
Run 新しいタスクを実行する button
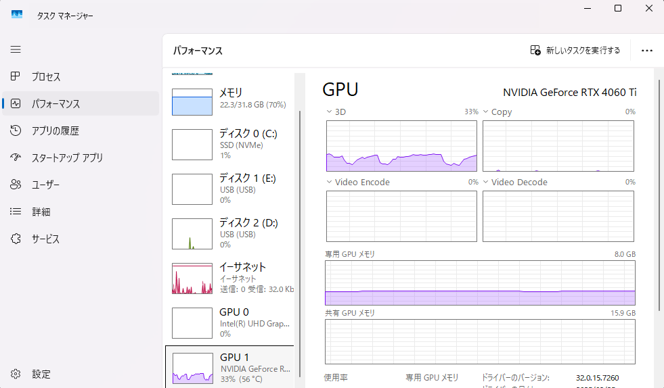(x=575, y=51)
